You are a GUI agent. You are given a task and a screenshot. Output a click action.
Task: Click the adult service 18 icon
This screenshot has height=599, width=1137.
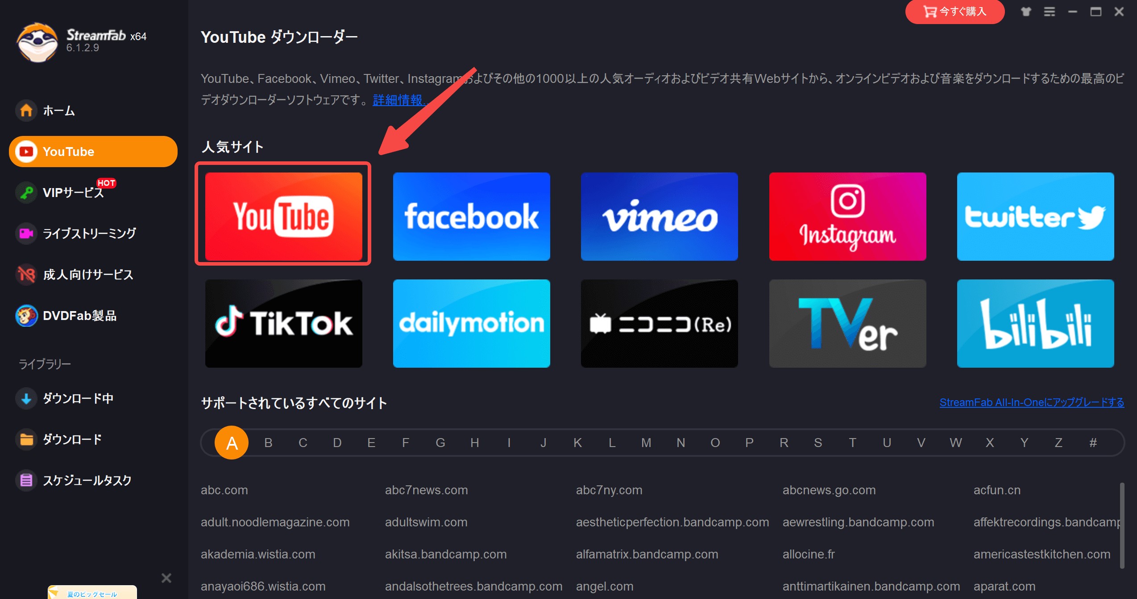coord(26,275)
